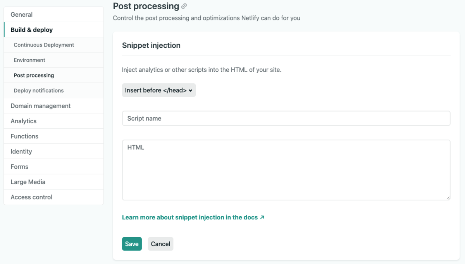
Task: Click the permalink icon next to Post processing heading
Action: tap(183, 6)
